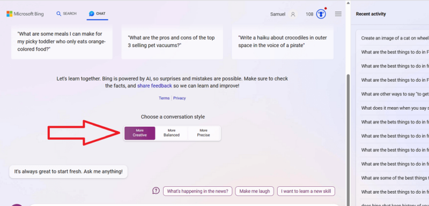Select the pet vacuums pros and cons card

pyautogui.click(x=172, y=42)
